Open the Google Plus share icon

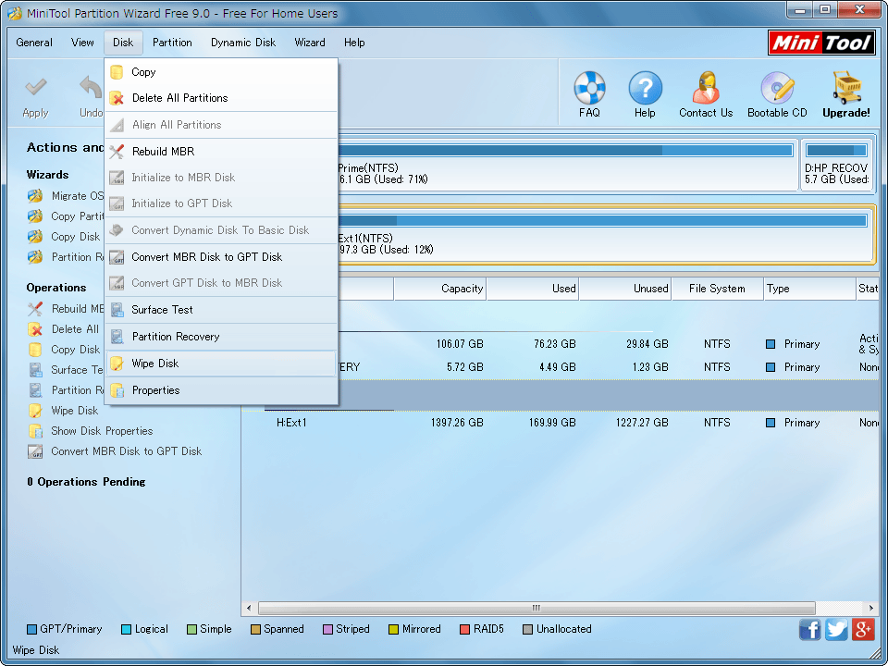point(863,629)
